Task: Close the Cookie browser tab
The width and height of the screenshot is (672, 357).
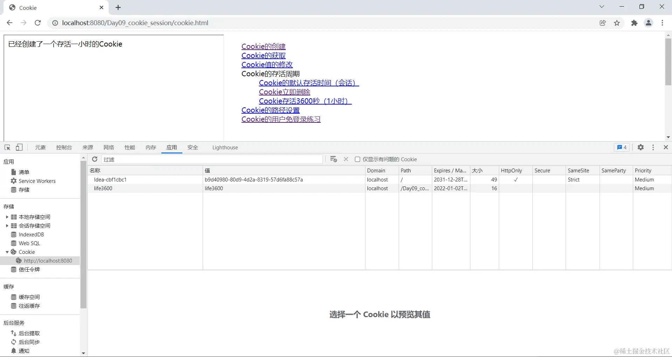Action: point(101,7)
